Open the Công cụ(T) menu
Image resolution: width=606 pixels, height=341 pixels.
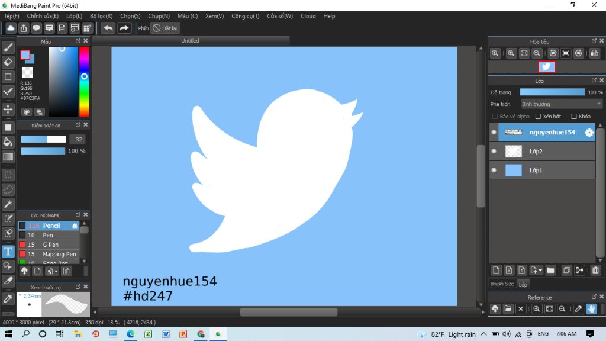tap(246, 16)
